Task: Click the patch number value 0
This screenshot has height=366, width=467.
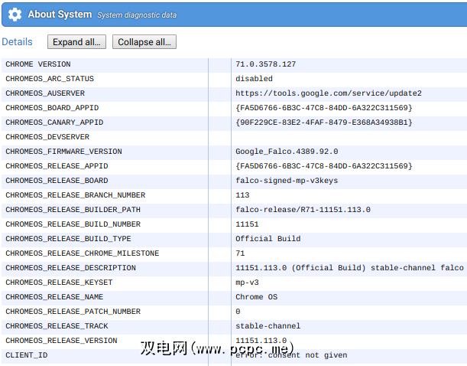Action: (x=238, y=312)
